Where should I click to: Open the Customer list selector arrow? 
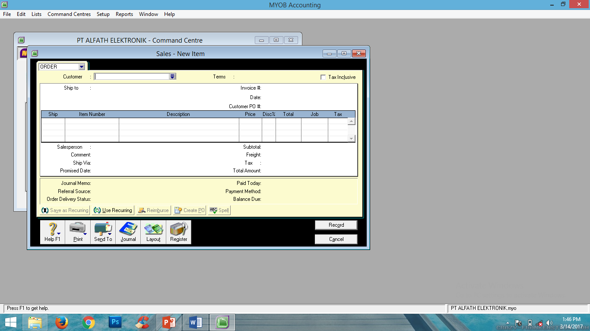point(172,76)
